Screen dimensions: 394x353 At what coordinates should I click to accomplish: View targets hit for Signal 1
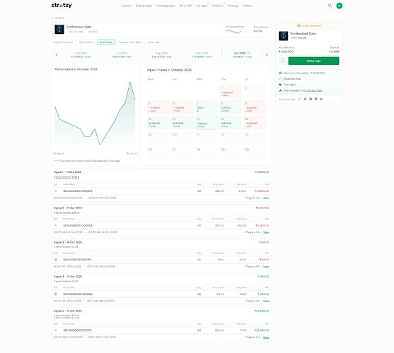click(x=266, y=198)
